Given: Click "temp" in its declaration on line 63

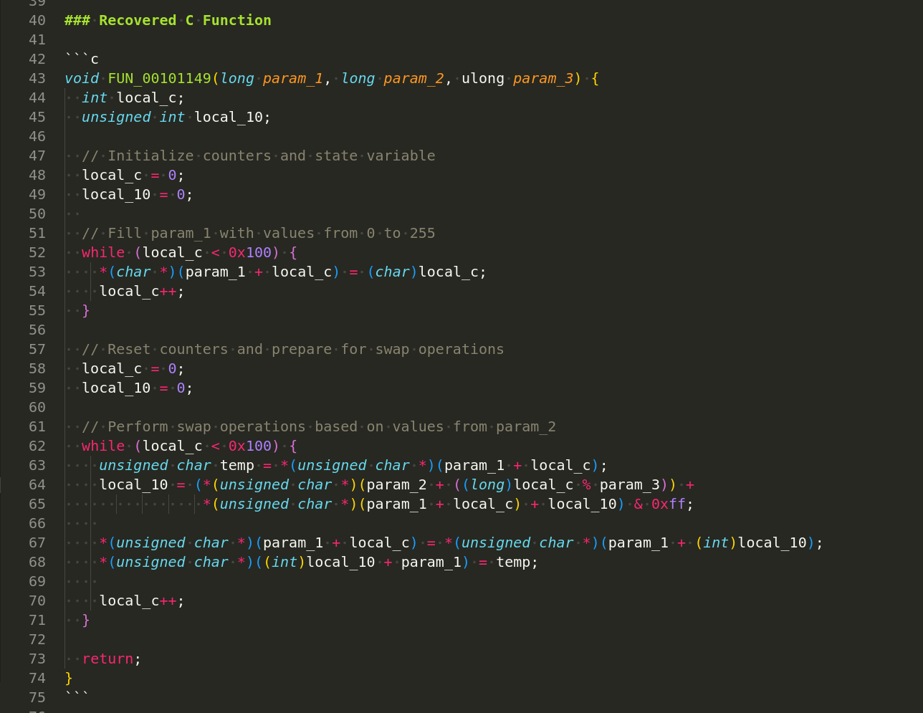Looking at the screenshot, I should click(237, 465).
